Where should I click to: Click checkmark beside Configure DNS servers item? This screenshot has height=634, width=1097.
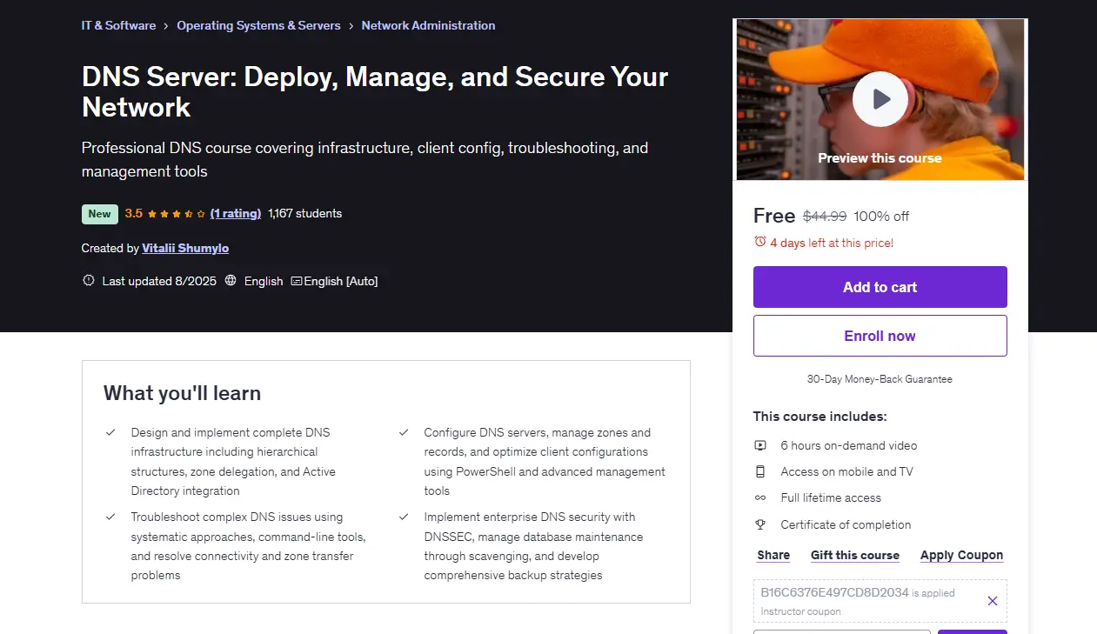(404, 432)
